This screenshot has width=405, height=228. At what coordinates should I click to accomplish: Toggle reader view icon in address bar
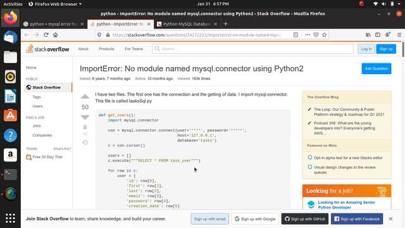[x=296, y=35]
